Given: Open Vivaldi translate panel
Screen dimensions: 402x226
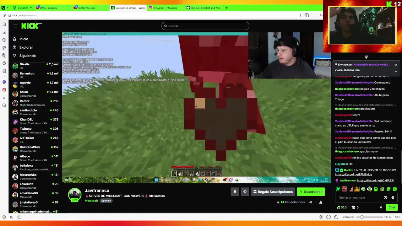Looking at the screenshot, I should pos(4,56).
